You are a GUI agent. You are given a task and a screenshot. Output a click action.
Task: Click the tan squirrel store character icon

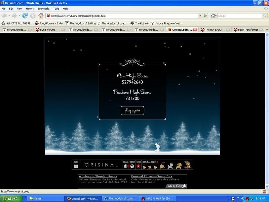179,166
